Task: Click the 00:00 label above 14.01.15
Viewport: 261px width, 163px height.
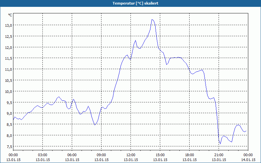Action: coord(248,155)
